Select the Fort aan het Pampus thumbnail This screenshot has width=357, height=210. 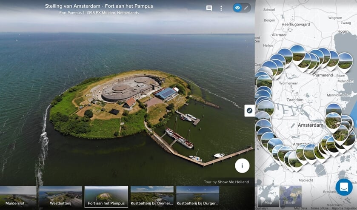point(106,196)
